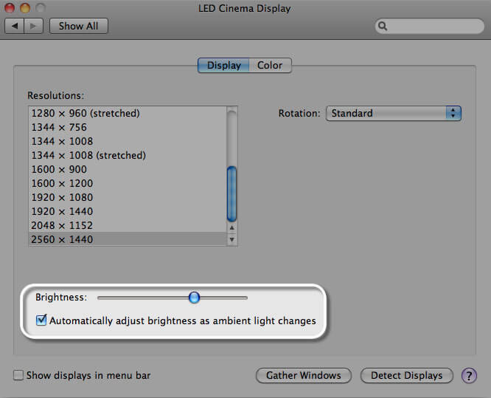Click in the search field

(x=430, y=26)
